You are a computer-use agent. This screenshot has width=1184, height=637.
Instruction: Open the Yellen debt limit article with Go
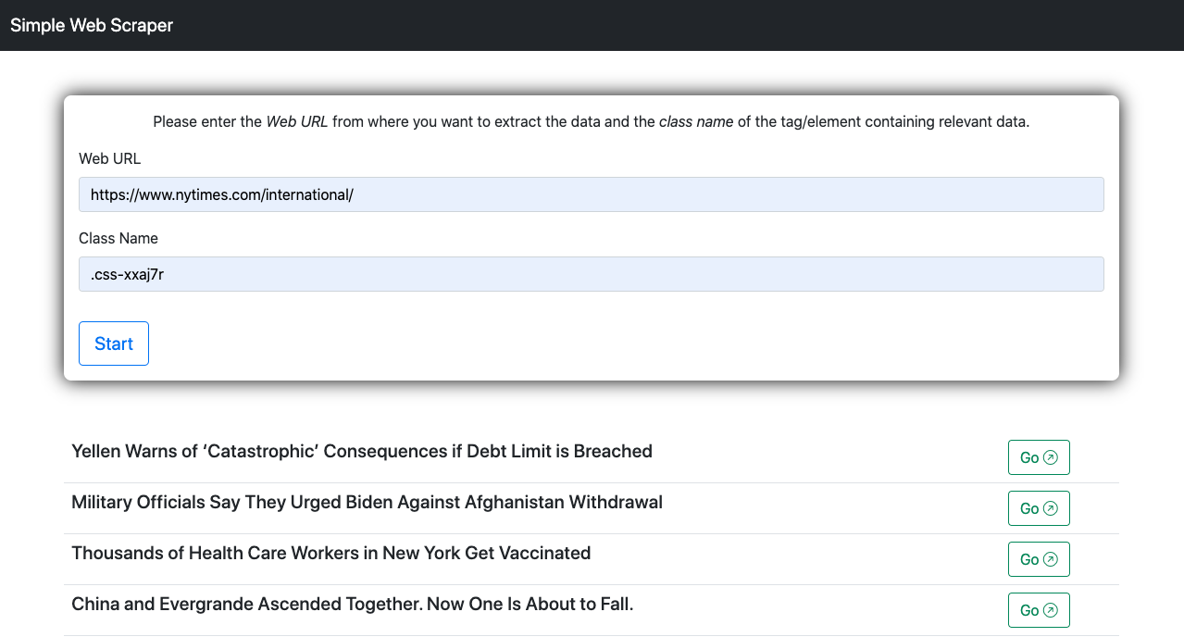1038,457
